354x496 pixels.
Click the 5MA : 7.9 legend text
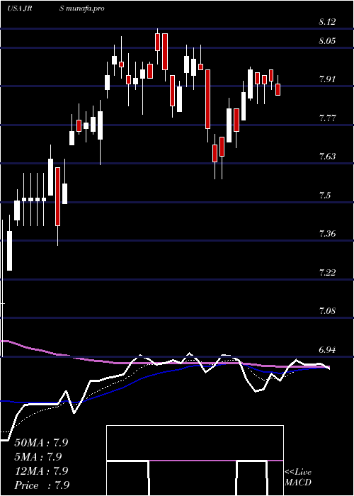point(38,457)
